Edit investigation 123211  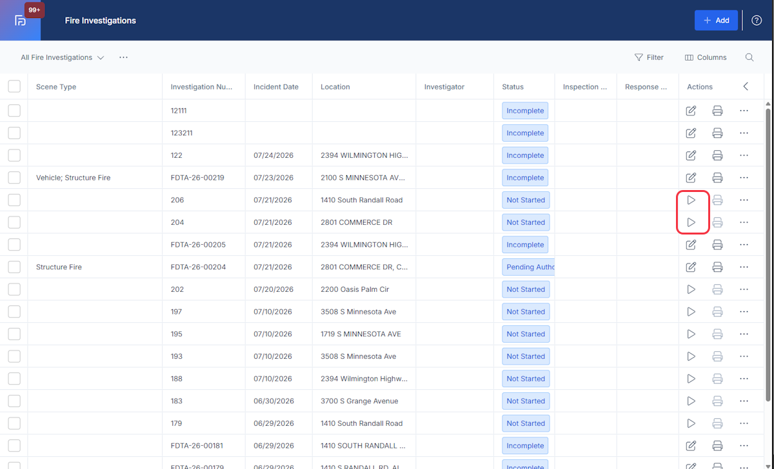pyautogui.click(x=691, y=133)
